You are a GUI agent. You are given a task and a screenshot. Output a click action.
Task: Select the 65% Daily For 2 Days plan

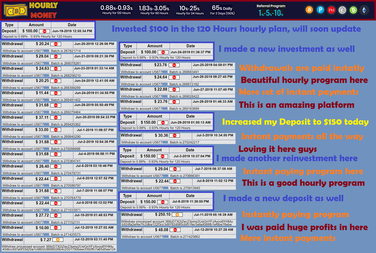[x=222, y=10]
